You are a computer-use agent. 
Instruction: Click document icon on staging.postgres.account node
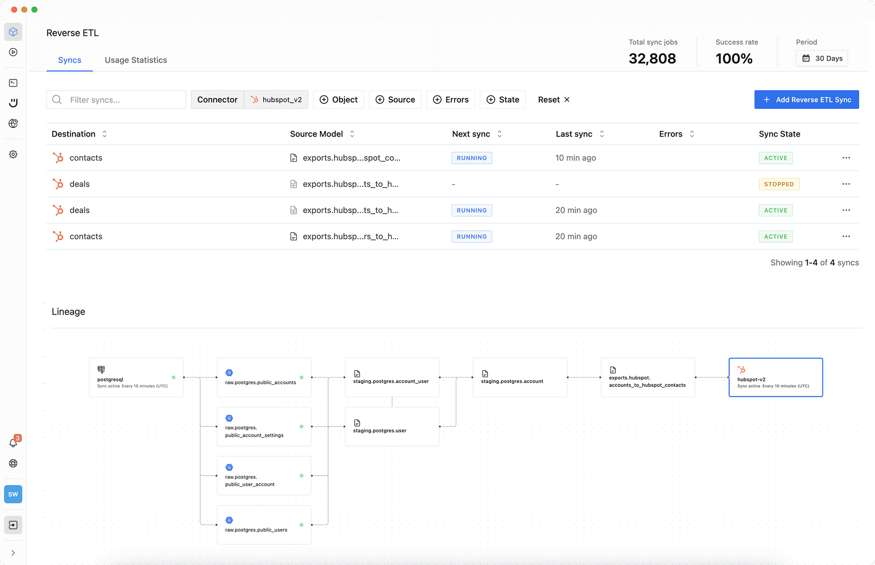click(x=485, y=374)
